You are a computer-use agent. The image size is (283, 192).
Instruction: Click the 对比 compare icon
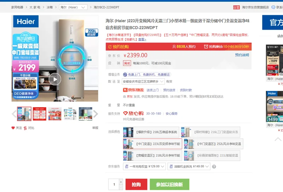coord(25,128)
